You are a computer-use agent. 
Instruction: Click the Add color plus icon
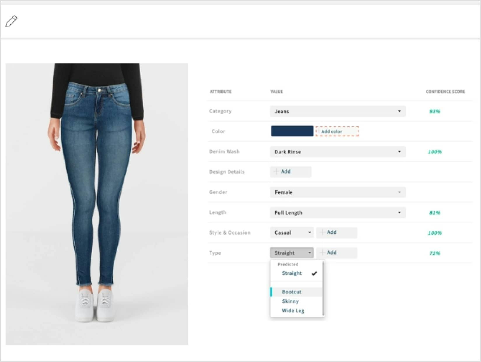(320, 131)
